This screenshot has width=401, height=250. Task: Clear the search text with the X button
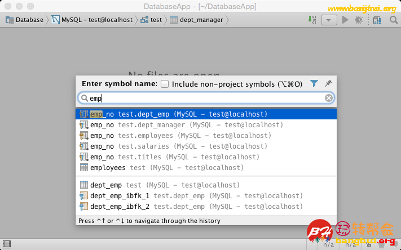[x=329, y=98]
